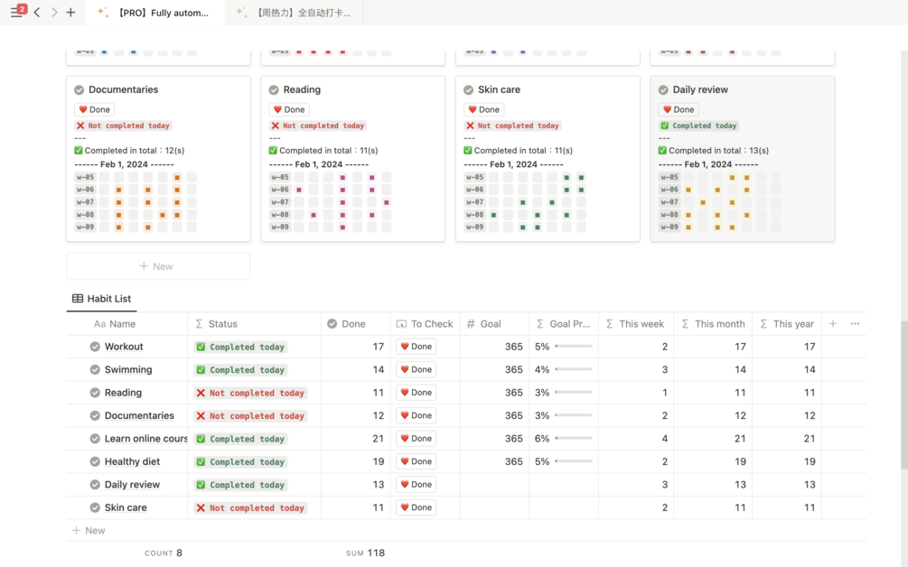Toggle the Done button on Daily review card
The height and width of the screenshot is (567, 908).
[679, 109]
